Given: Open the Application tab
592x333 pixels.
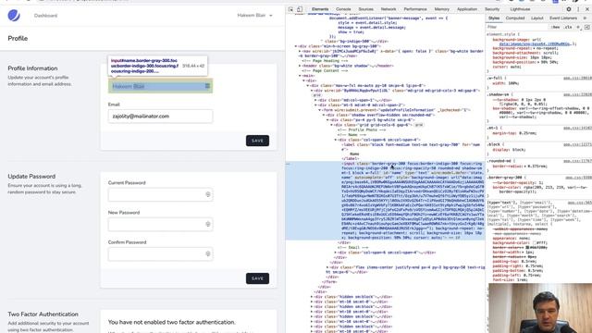Looking at the screenshot, I should pos(467,9).
